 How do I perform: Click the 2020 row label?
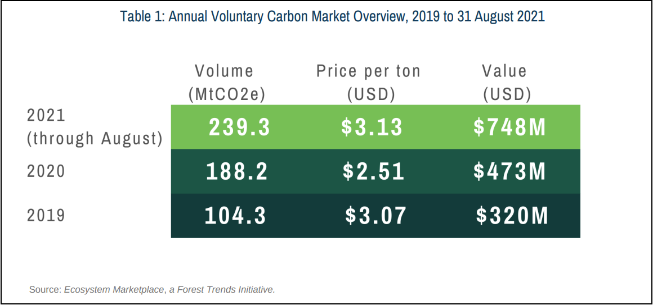coord(46,171)
